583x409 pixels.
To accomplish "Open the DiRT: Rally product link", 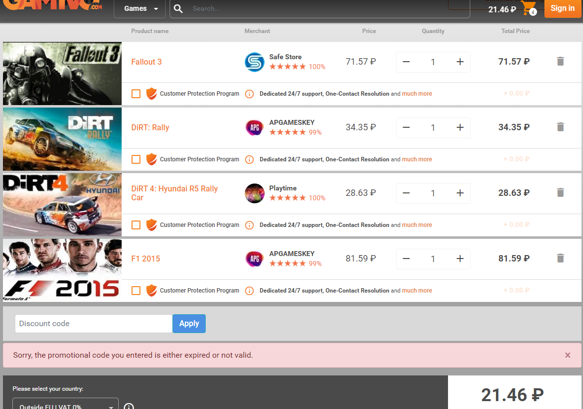I will click(x=150, y=128).
